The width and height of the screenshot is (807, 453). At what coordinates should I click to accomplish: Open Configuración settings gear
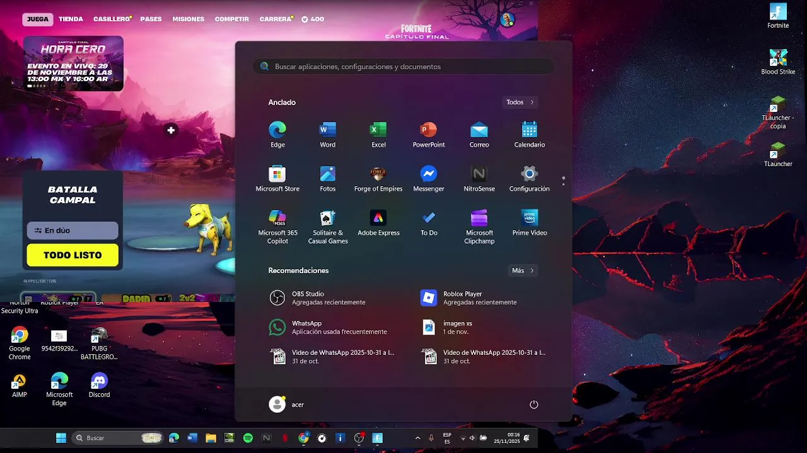530,179
